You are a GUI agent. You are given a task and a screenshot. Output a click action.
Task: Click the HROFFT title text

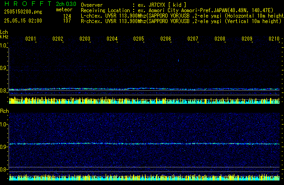(28, 4)
